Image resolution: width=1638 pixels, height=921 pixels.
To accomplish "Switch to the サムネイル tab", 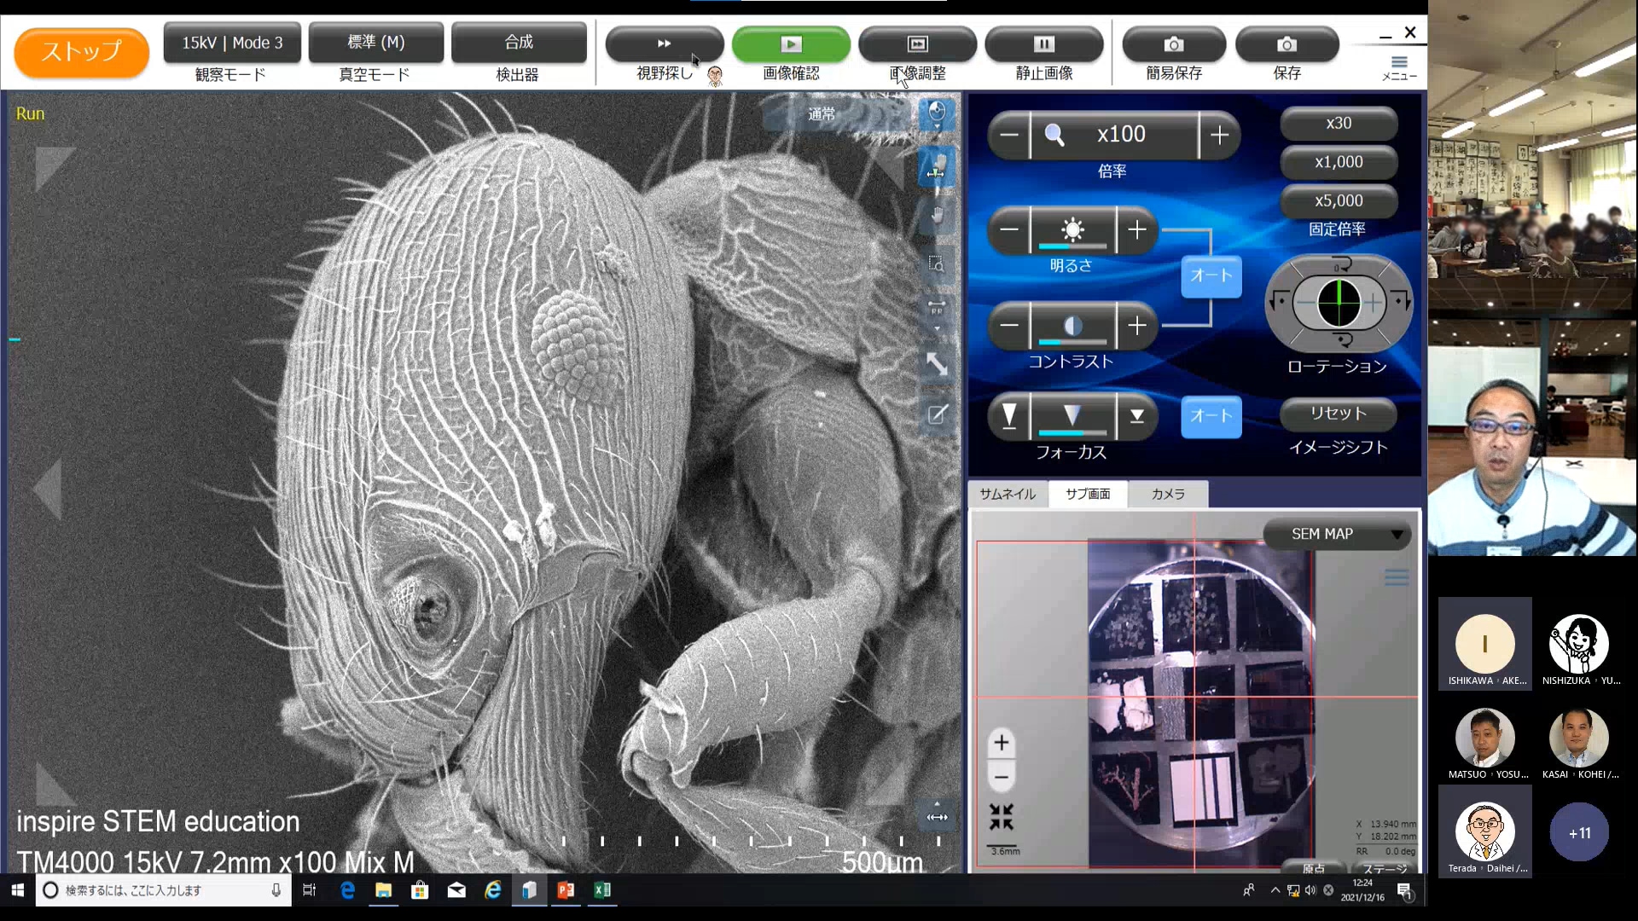I will [x=1008, y=494].
